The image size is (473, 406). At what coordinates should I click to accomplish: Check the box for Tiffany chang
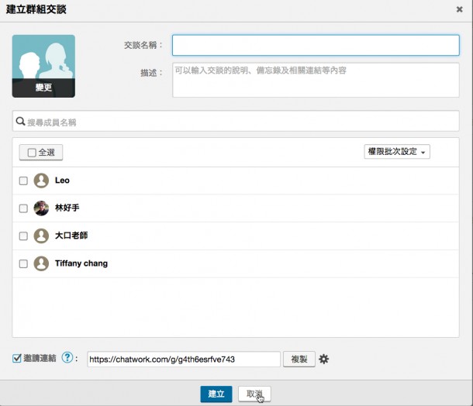23,263
